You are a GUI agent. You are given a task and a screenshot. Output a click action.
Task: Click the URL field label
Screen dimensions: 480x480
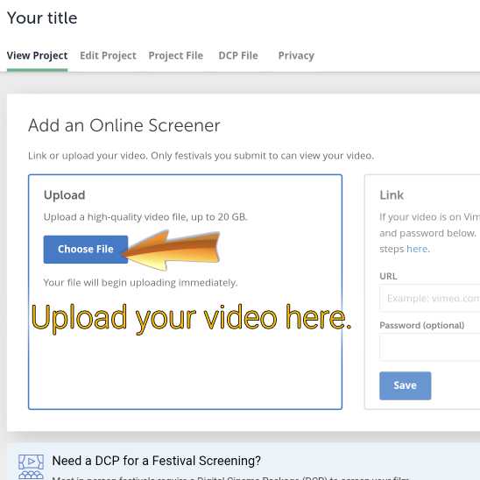(x=388, y=276)
